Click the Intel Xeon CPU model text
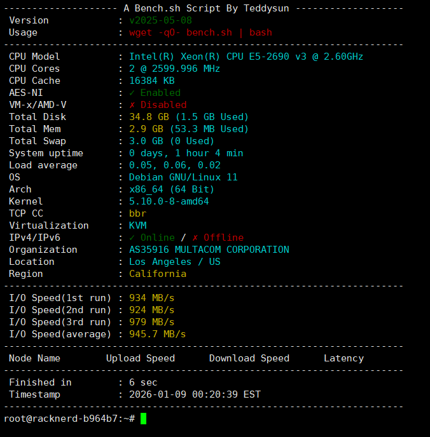The image size is (430, 437). point(246,57)
